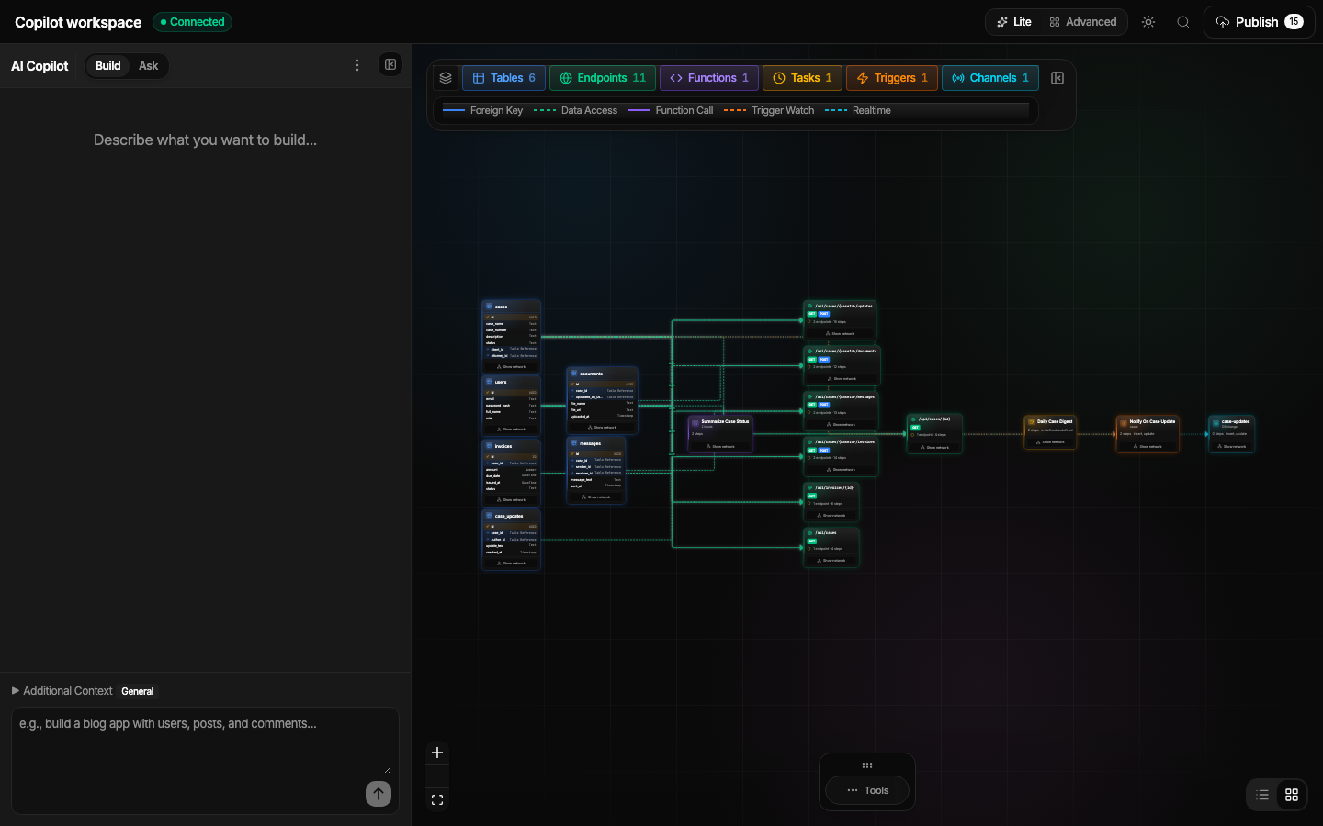Grab the drag handle dots above Tools

(x=866, y=765)
